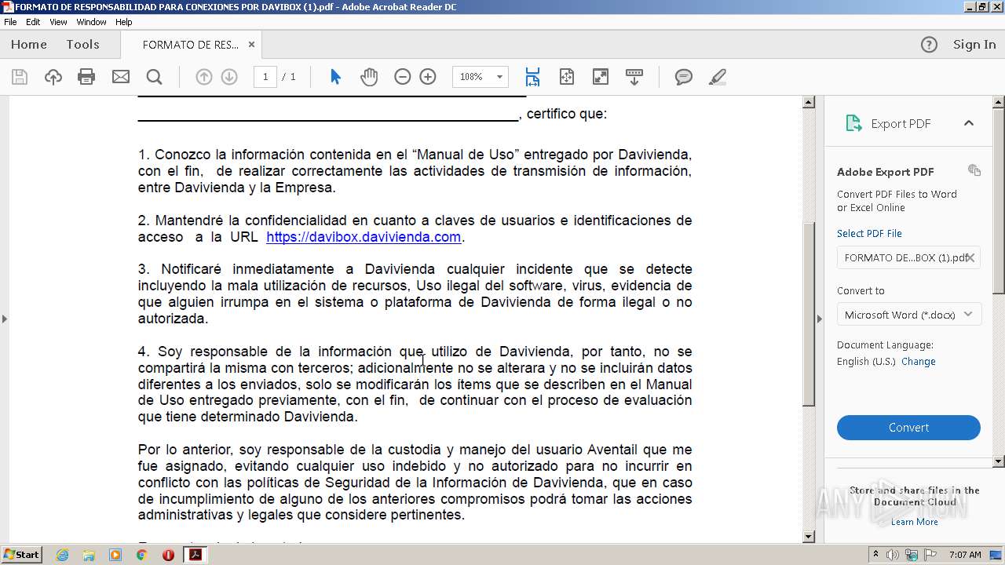Close the FORMATO DE RES... tab
Viewport: 1005px width, 565px height.
(x=251, y=45)
